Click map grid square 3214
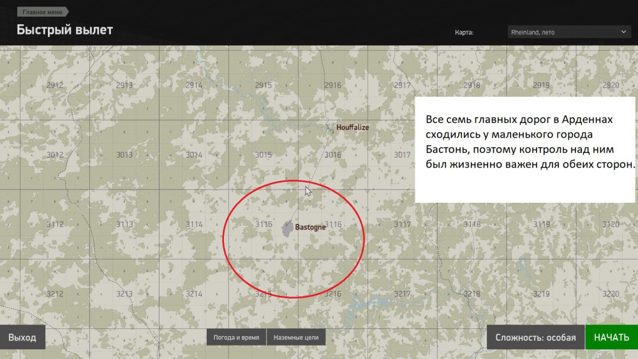Viewport: 638px width, 359px height. coord(194,293)
